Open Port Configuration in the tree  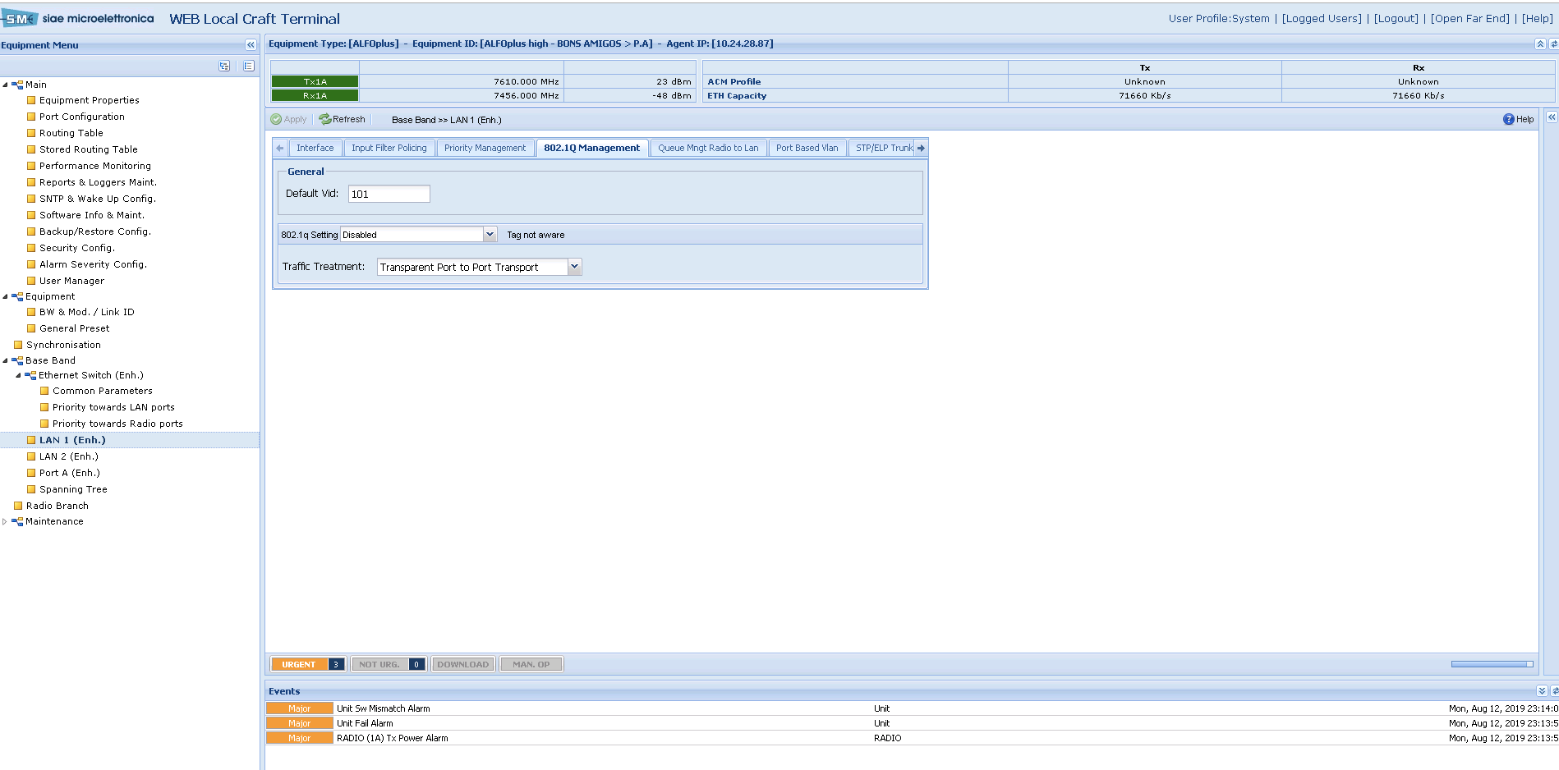click(82, 117)
